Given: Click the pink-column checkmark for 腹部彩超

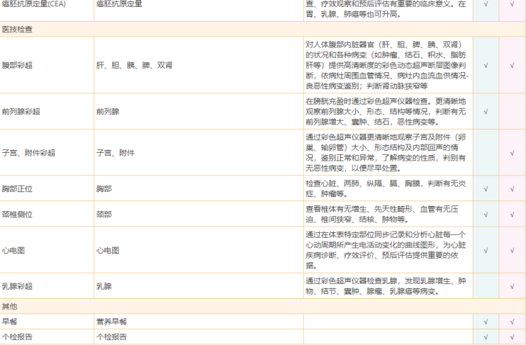Looking at the screenshot, I should click(x=512, y=65).
